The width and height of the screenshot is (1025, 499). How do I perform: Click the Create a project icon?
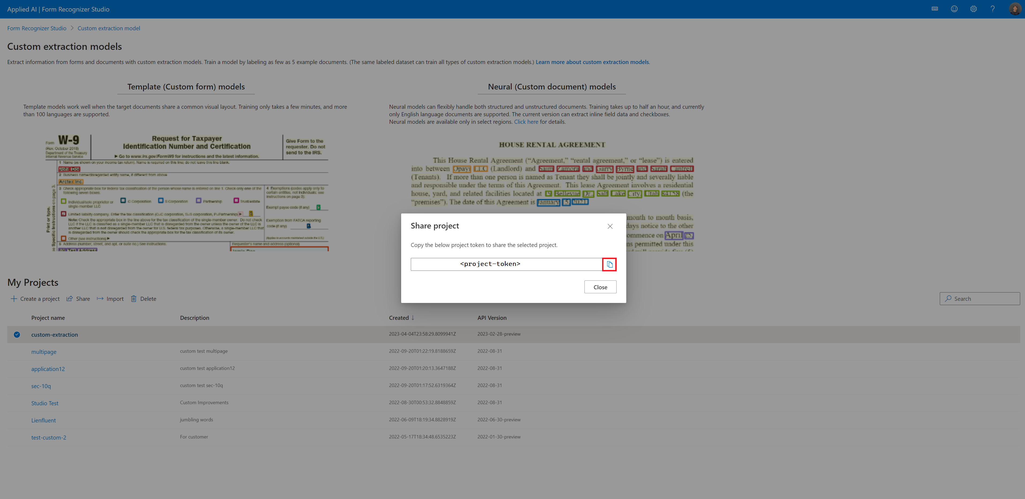[x=14, y=298]
